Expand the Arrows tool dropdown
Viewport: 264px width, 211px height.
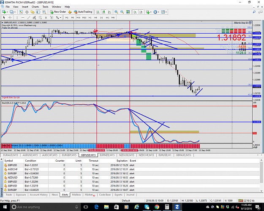pyautogui.click(x=60, y=17)
